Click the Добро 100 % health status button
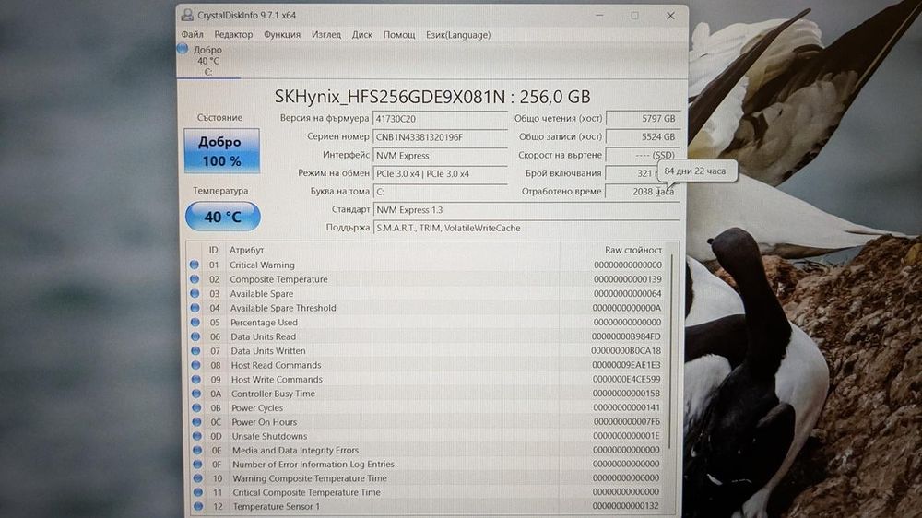The image size is (922, 518). tap(221, 151)
